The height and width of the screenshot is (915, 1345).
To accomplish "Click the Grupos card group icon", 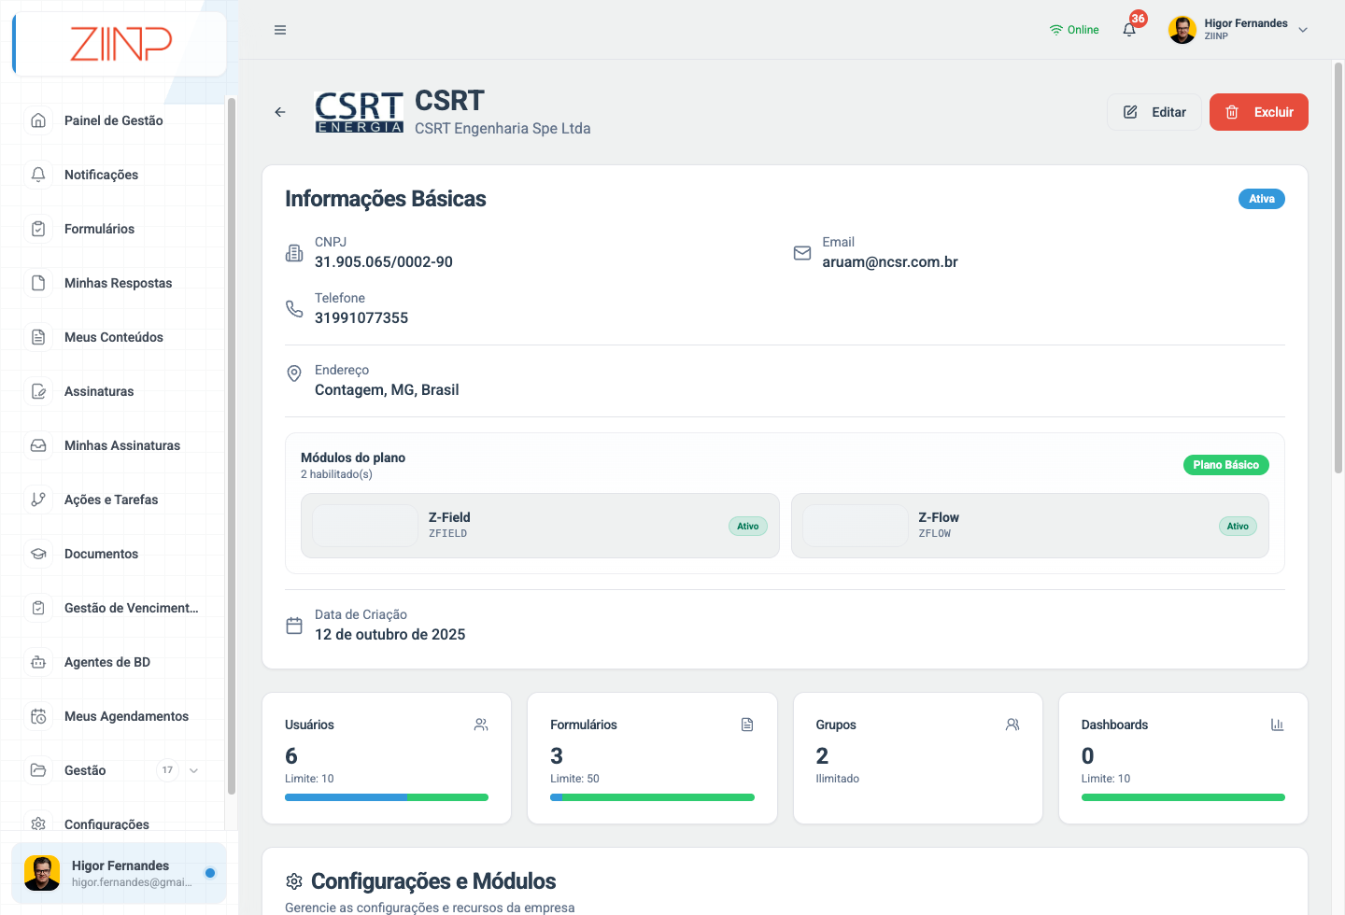I will click(1012, 725).
